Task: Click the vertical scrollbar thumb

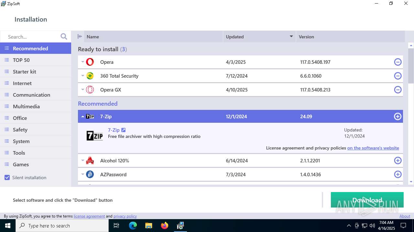Action: coord(411,66)
